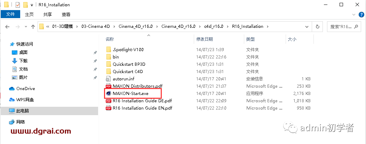Open the Help question mark icon
Screen dimensions: 366x144
coord(361,15)
